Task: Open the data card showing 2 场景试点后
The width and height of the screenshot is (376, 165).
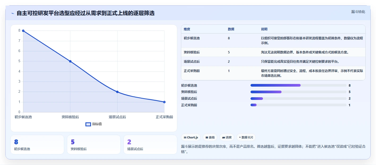Action: tap(150, 145)
